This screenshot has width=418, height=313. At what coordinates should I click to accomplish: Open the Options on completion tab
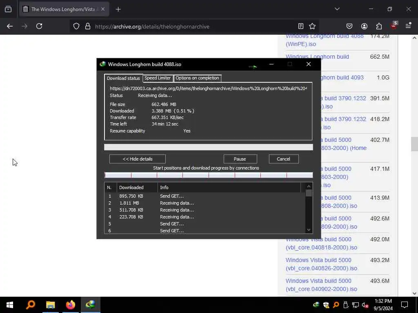coord(197,78)
